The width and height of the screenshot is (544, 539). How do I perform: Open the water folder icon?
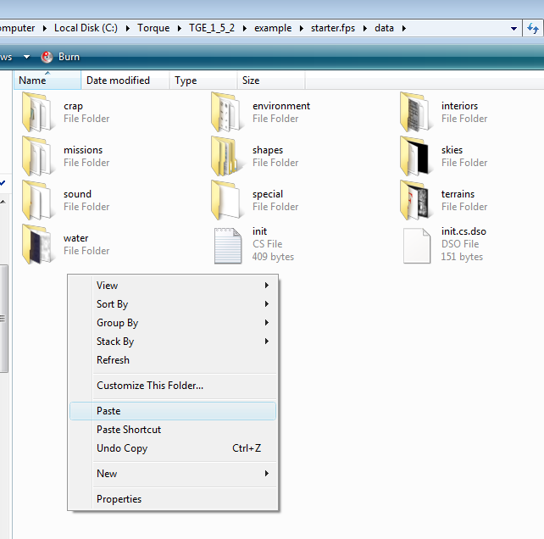coord(38,244)
